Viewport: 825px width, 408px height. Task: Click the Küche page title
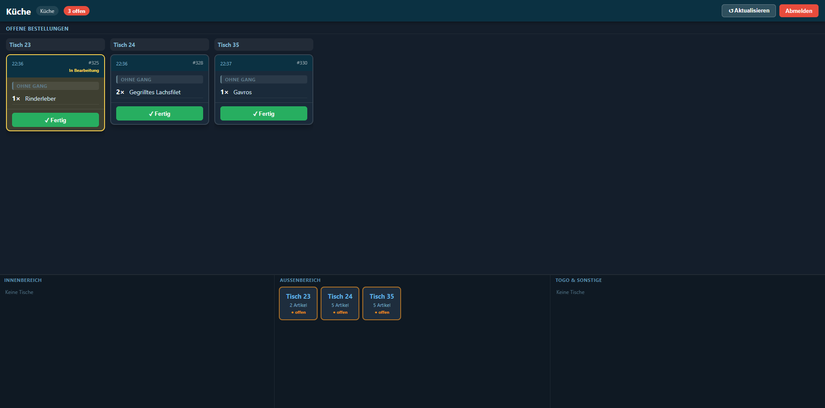[19, 12]
